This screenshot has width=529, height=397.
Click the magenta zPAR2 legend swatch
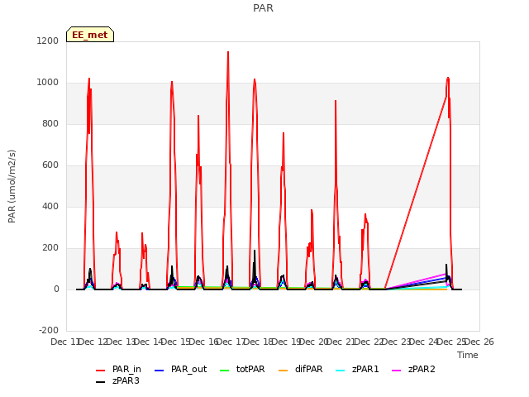(x=397, y=371)
